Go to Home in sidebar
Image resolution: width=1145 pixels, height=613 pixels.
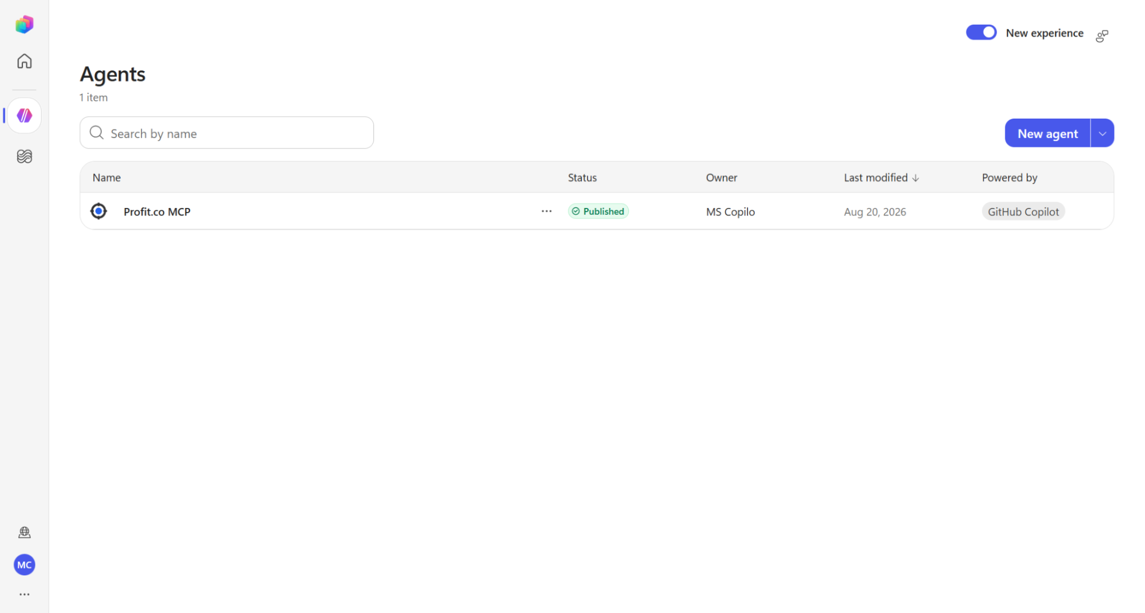coord(24,61)
